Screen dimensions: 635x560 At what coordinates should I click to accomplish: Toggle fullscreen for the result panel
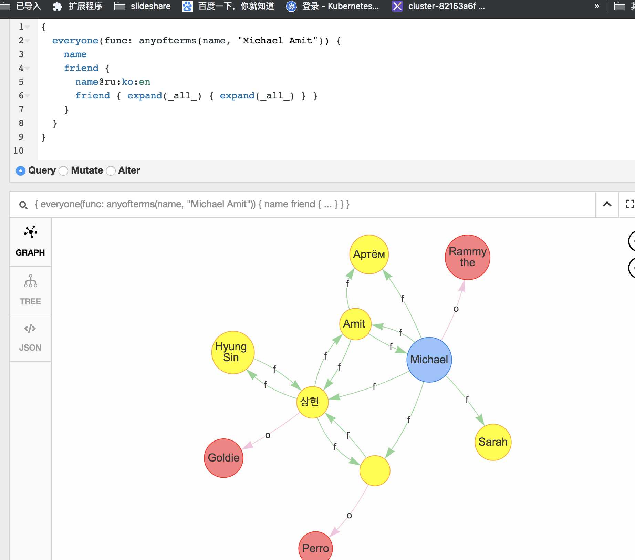pyautogui.click(x=629, y=204)
